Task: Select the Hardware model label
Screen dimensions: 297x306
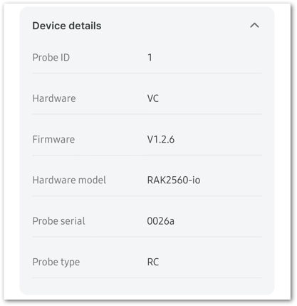Action: pyautogui.click(x=69, y=180)
